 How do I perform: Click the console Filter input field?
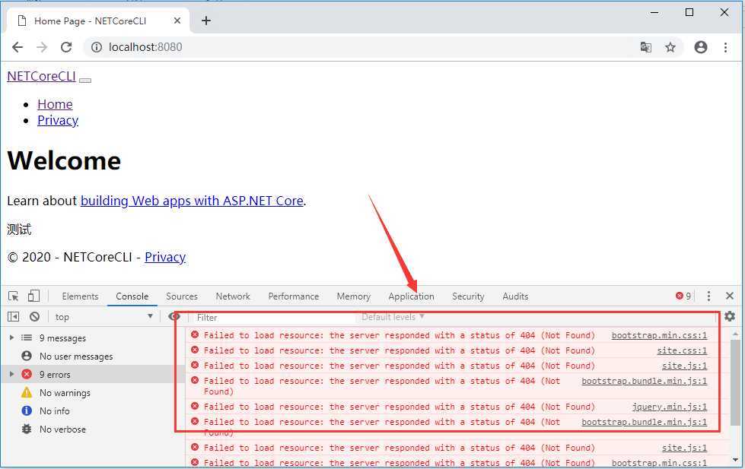point(273,317)
